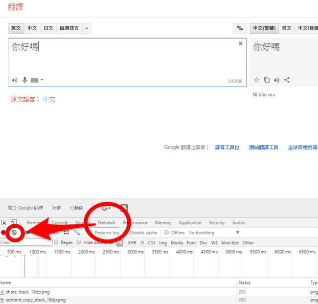The width and height of the screenshot is (318, 304).
Task: Enable Regex filter checkbox
Action: [x=56, y=242]
